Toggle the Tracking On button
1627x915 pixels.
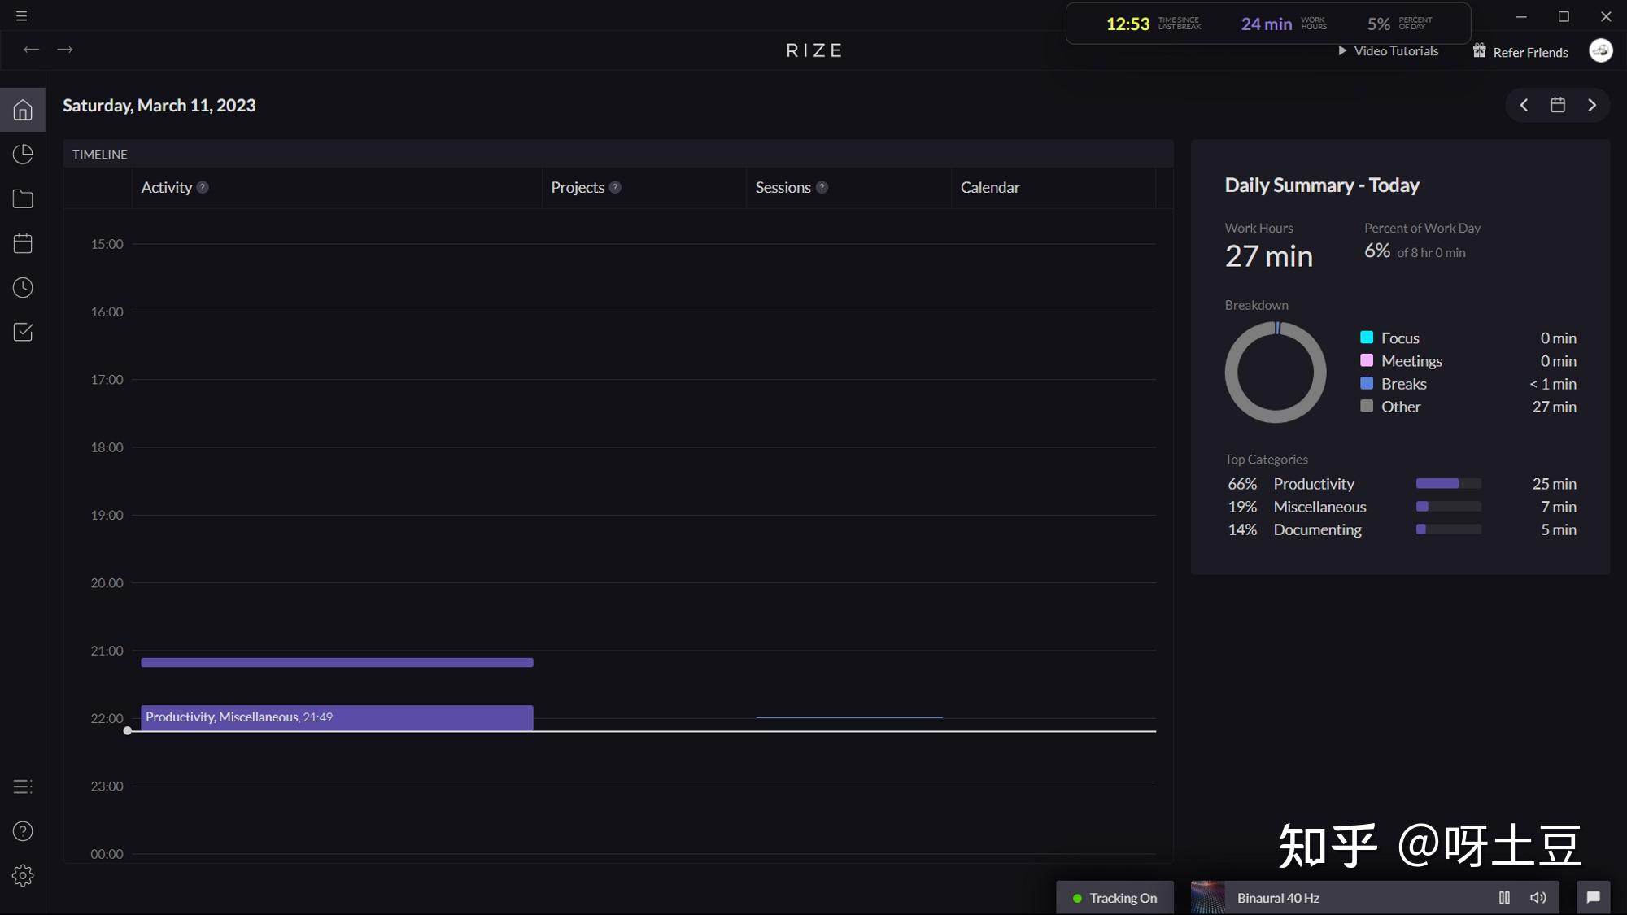tap(1114, 898)
